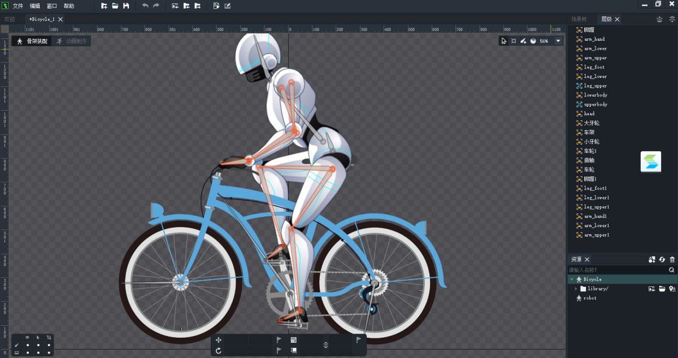The image size is (678, 358).
Task: Open the 文件 menu
Action: (18, 6)
